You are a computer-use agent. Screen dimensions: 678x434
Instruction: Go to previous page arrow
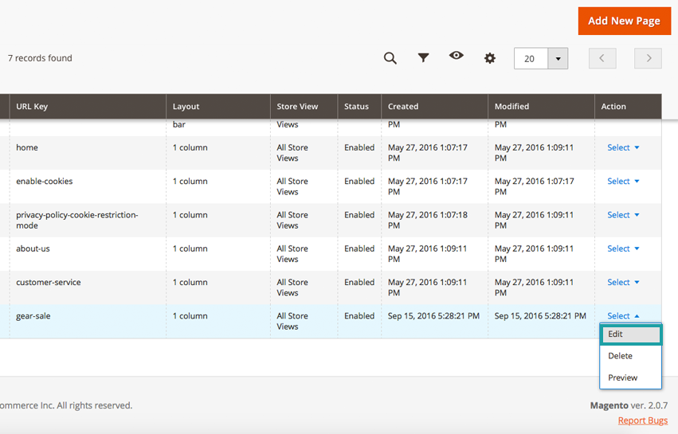[602, 58]
